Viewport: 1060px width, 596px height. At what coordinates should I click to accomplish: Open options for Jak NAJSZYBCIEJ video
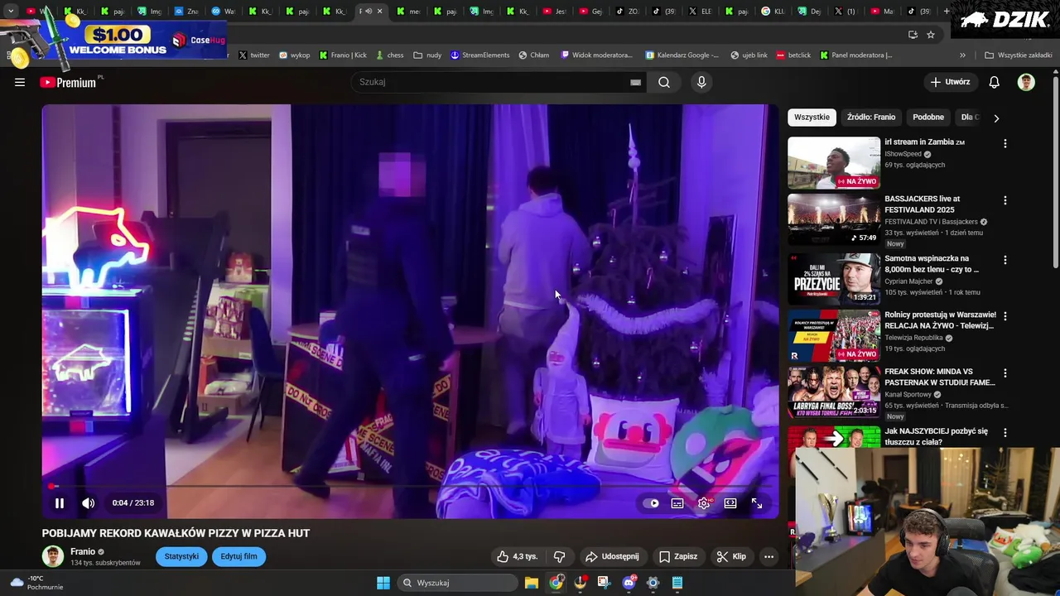(x=1005, y=432)
